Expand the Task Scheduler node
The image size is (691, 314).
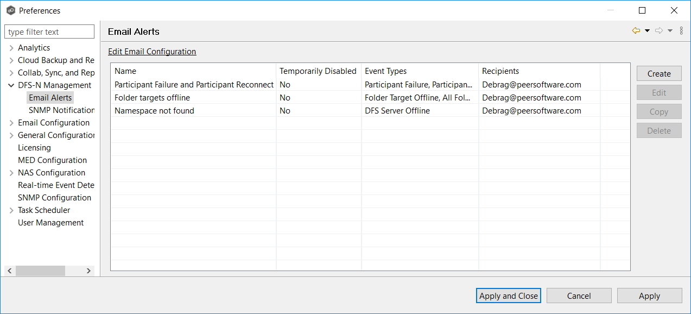tap(11, 210)
